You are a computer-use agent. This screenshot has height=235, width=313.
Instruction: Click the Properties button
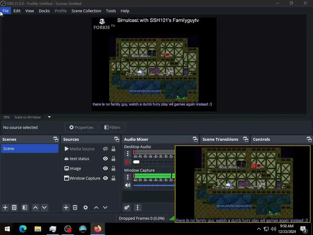coord(81,127)
